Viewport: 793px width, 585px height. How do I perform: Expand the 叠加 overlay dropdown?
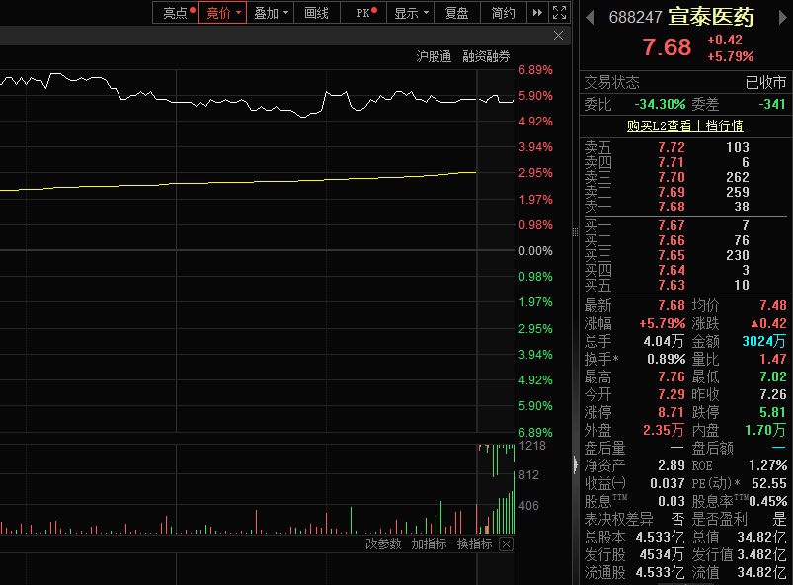tap(270, 13)
